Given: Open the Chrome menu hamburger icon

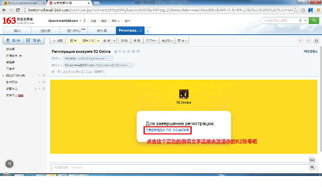Looking at the screenshot, I should click(x=318, y=10).
